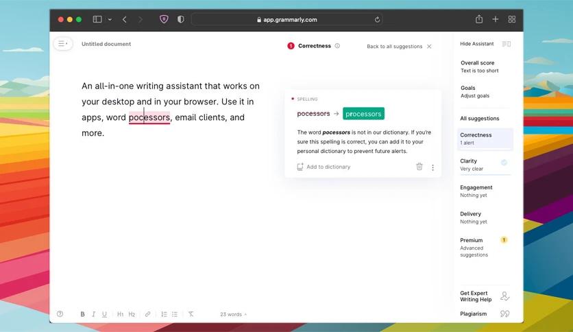Open Get Expert Writing Help
573x332 pixels.
485,296
